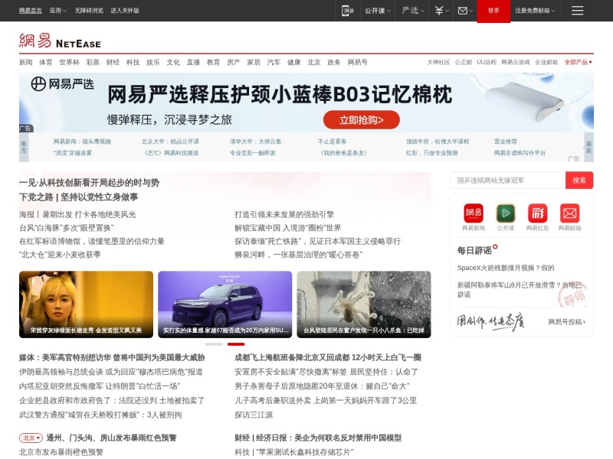Open the 世界杯 navigation item

[69, 62]
